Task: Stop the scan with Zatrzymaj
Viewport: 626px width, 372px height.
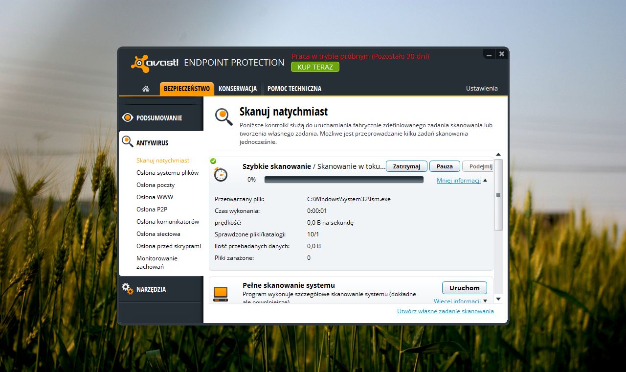Action: coord(406,166)
